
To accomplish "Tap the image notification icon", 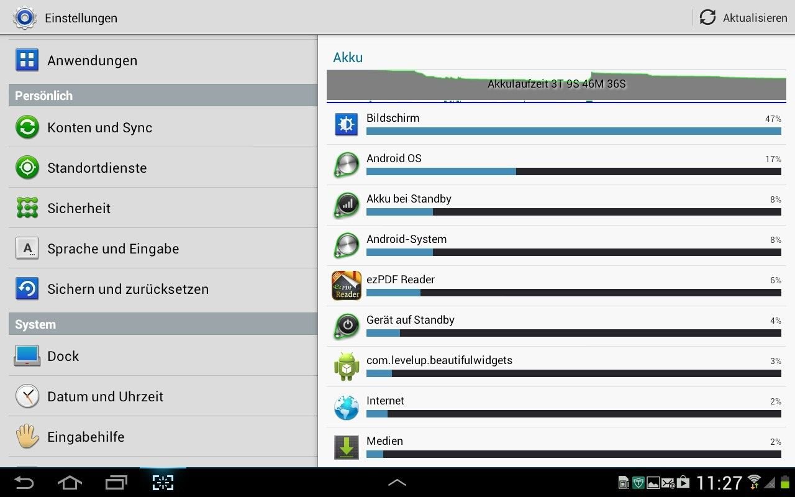I will pos(653,483).
